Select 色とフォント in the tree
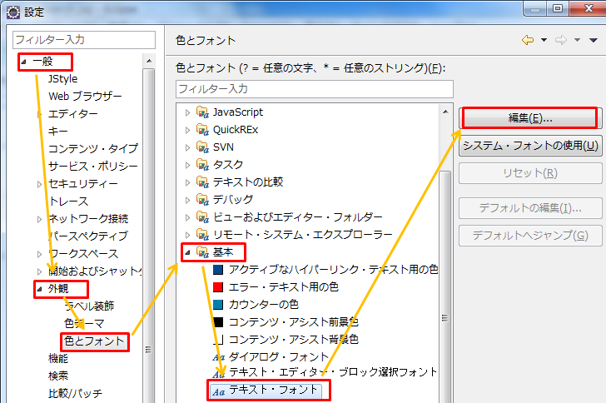606x403 pixels. click(x=94, y=341)
